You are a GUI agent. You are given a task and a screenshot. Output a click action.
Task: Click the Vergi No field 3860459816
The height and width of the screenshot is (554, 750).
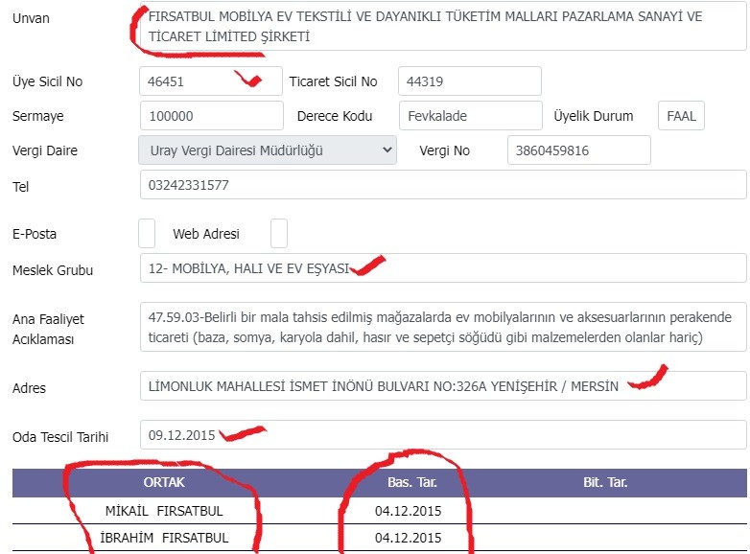(578, 150)
